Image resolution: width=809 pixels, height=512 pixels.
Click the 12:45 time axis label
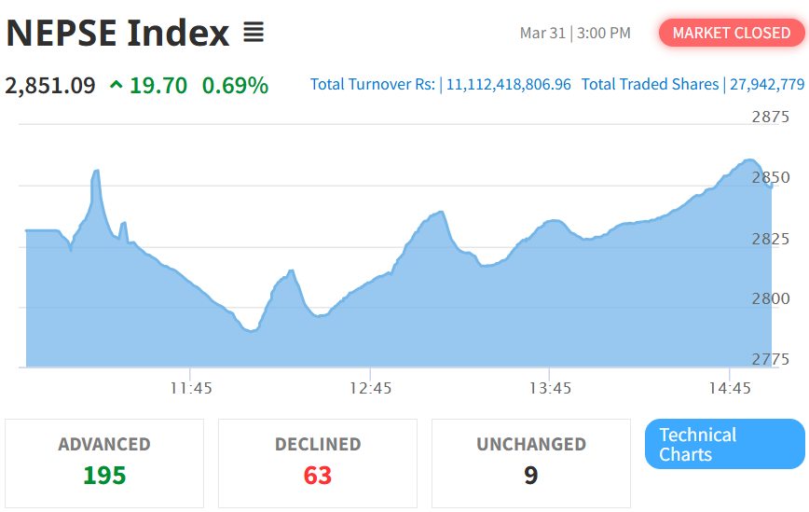370,388
